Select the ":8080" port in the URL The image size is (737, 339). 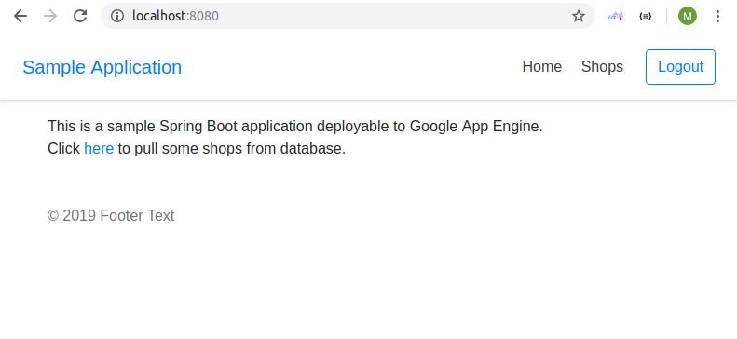202,17
